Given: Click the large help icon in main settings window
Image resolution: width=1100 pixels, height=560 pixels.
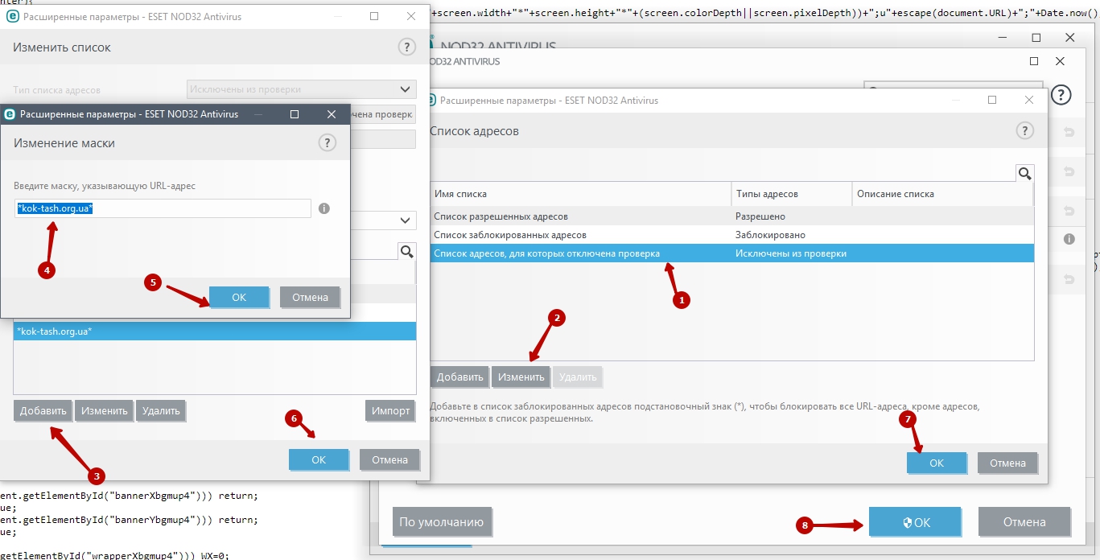Looking at the screenshot, I should [x=1061, y=94].
